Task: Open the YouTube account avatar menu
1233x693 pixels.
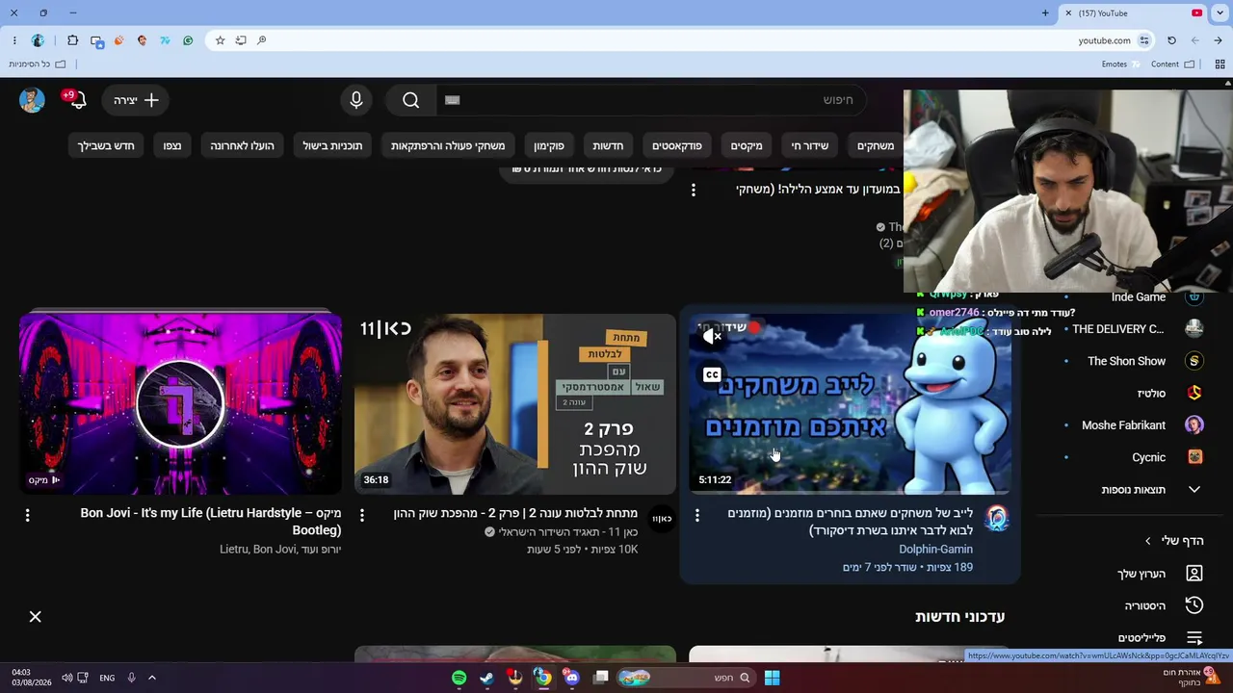Action: 32,100
